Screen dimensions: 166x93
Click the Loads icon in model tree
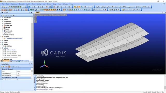coord(4,29)
